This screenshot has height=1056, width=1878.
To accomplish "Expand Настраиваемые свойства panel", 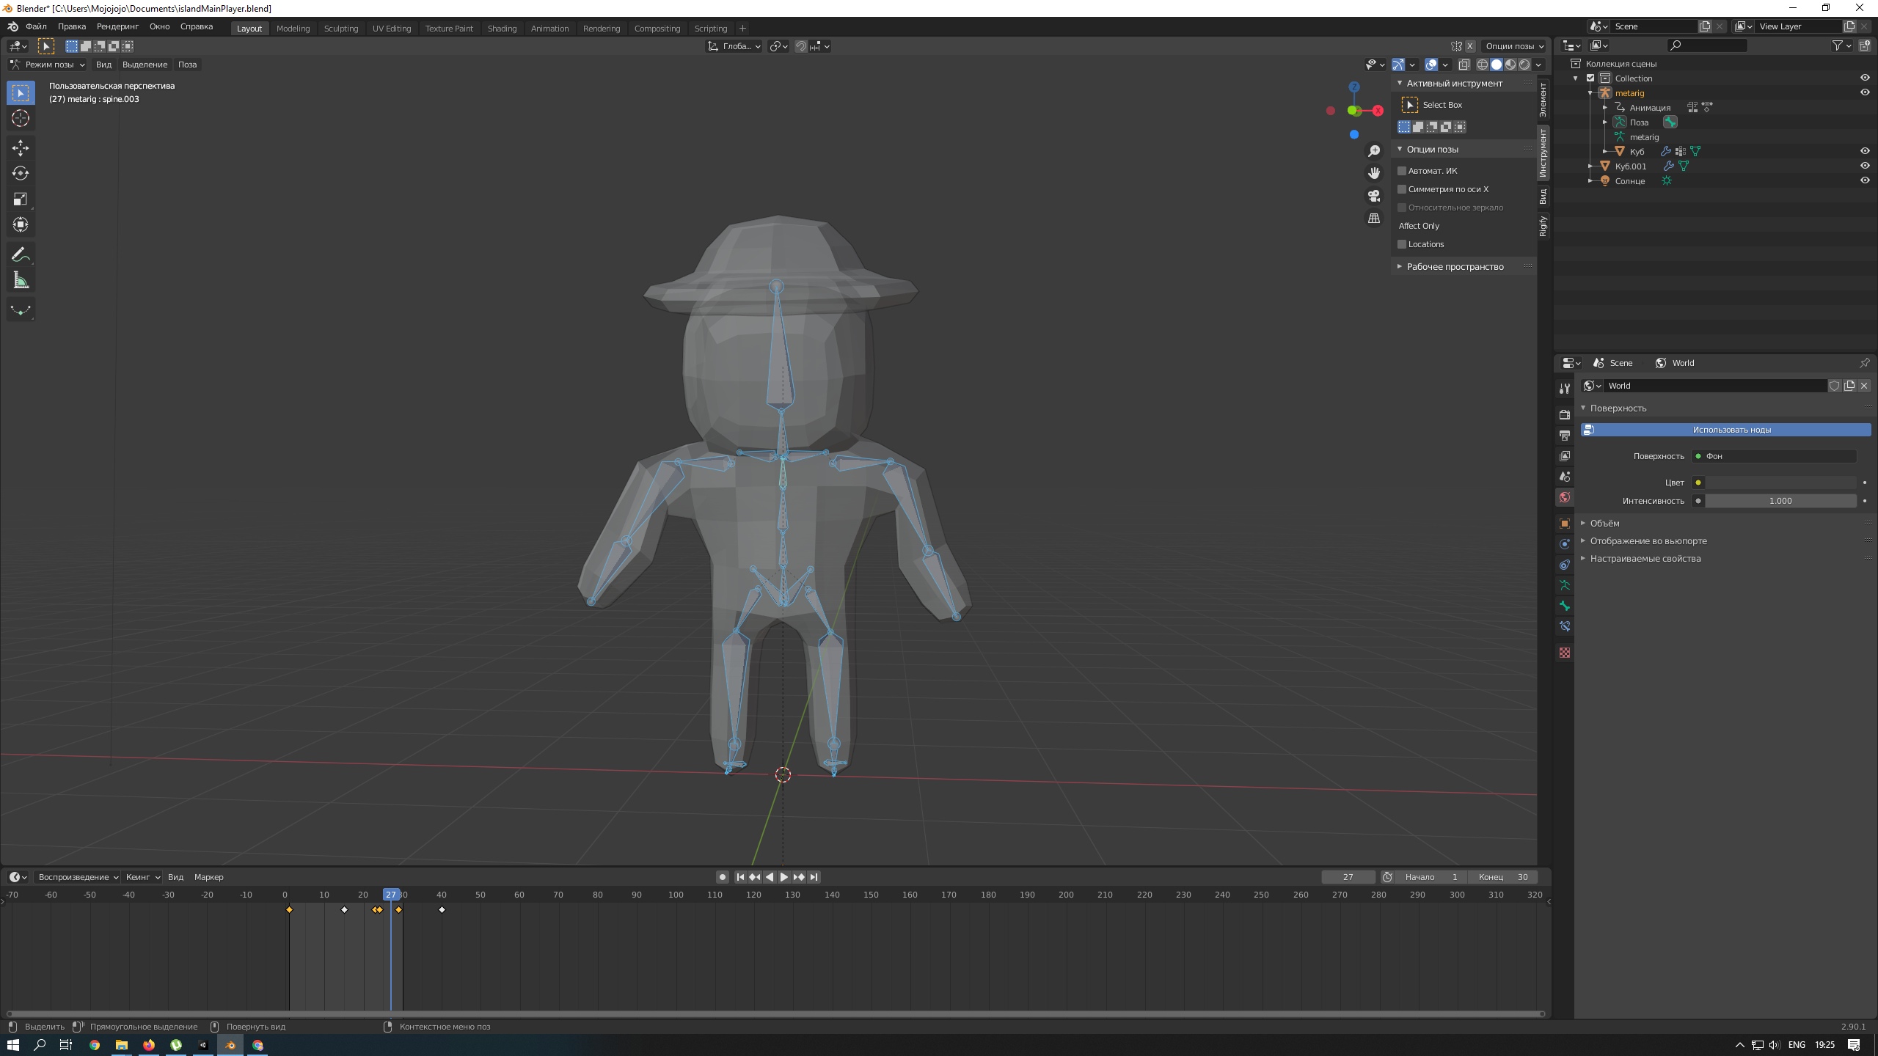I will click(x=1645, y=559).
